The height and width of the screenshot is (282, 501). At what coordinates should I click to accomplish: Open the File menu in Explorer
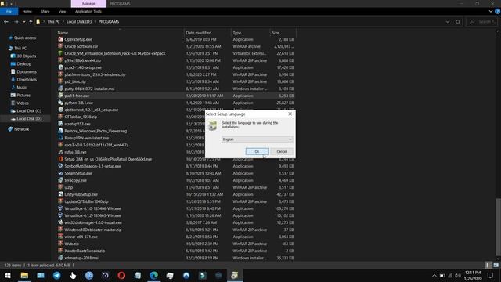[x=9, y=11]
